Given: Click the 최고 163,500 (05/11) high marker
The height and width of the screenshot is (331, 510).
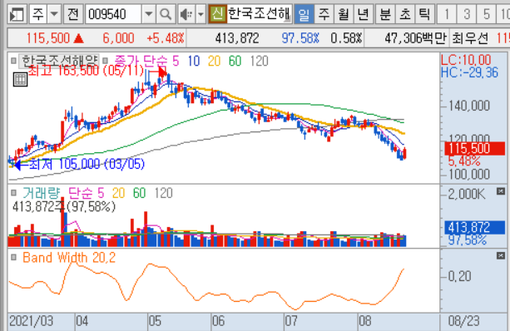Looking at the screenshot, I should 86,70.
